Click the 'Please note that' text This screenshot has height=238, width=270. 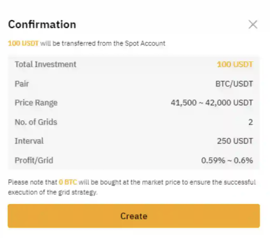33,183
